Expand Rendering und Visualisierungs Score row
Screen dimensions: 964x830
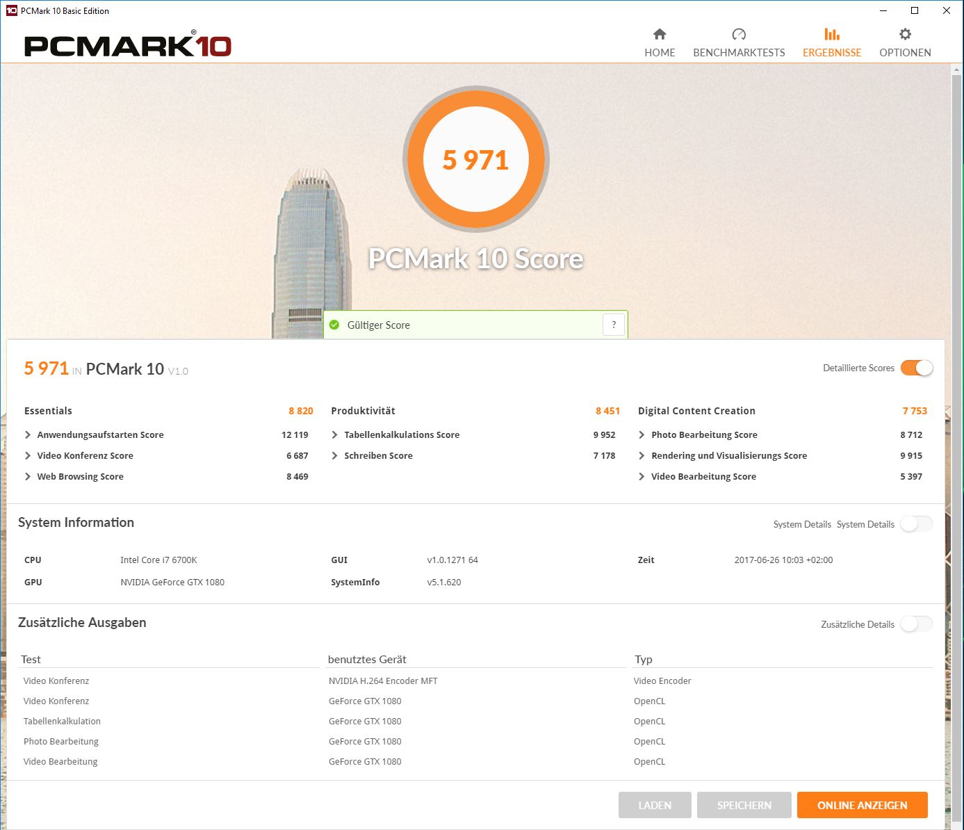click(x=642, y=455)
